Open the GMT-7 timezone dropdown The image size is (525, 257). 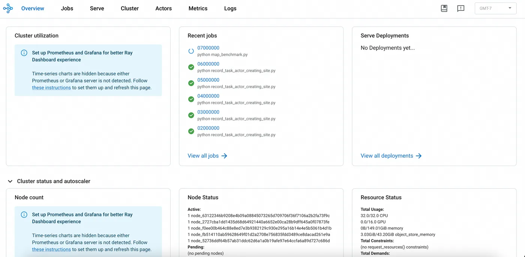pos(495,8)
